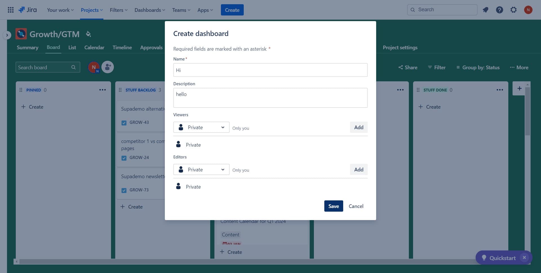Expand the sidebar with the arrow button

[x=7, y=35]
